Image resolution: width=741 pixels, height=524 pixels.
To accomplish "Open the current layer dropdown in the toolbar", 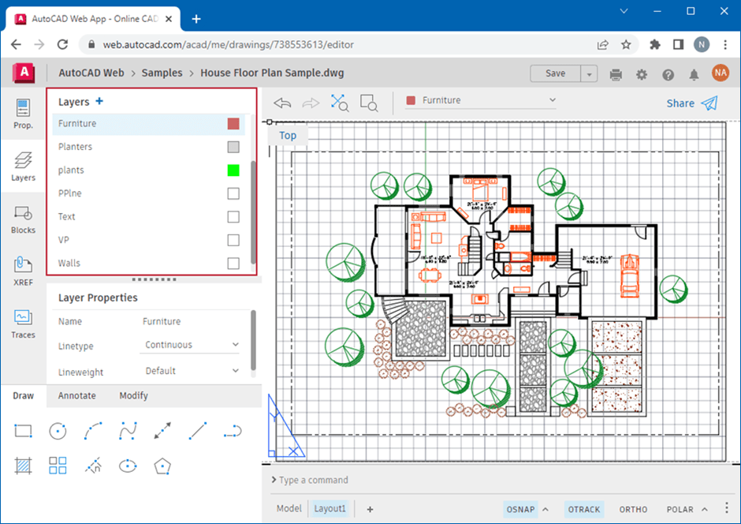I will (552, 100).
